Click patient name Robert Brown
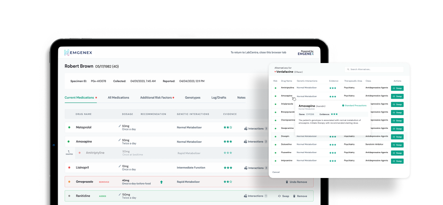This screenshot has height=205, width=443. coord(79,66)
